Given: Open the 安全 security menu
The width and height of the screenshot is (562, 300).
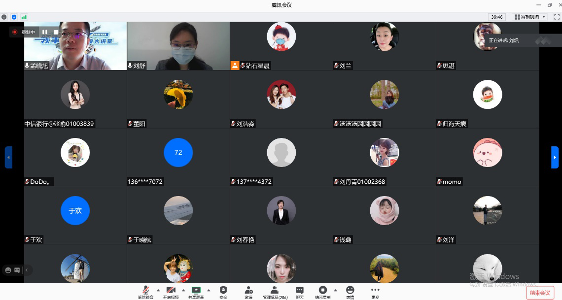Looking at the screenshot, I should (223, 292).
